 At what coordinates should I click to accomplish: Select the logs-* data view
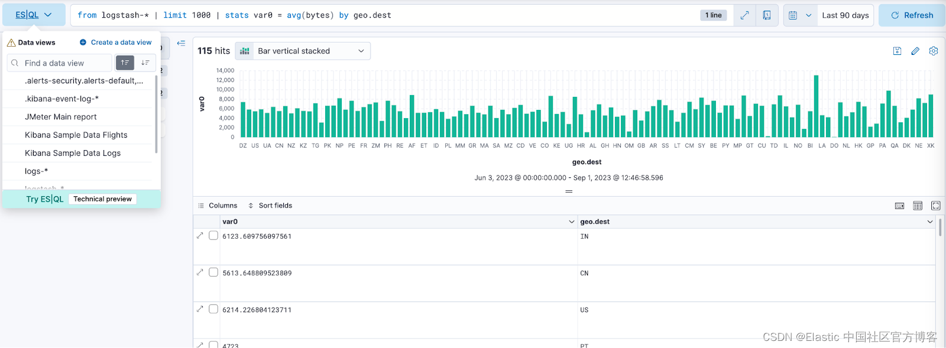point(37,171)
